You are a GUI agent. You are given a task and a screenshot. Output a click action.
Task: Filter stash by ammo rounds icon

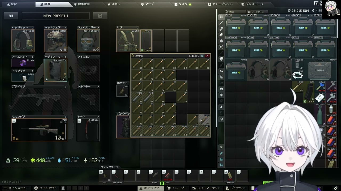pyautogui.click(x=221, y=35)
